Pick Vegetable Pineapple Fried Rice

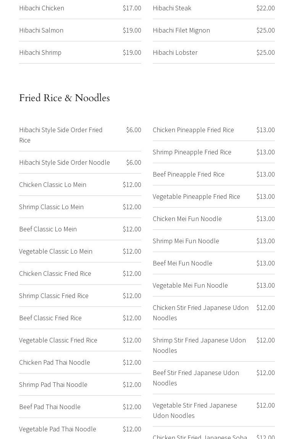(x=196, y=197)
